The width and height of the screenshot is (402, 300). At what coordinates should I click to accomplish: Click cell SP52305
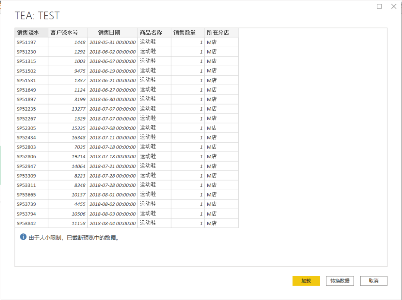32,128
